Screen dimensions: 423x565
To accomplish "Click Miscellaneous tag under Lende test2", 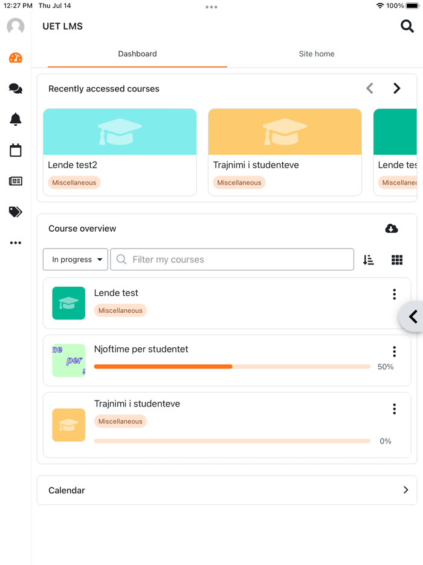I will click(74, 183).
